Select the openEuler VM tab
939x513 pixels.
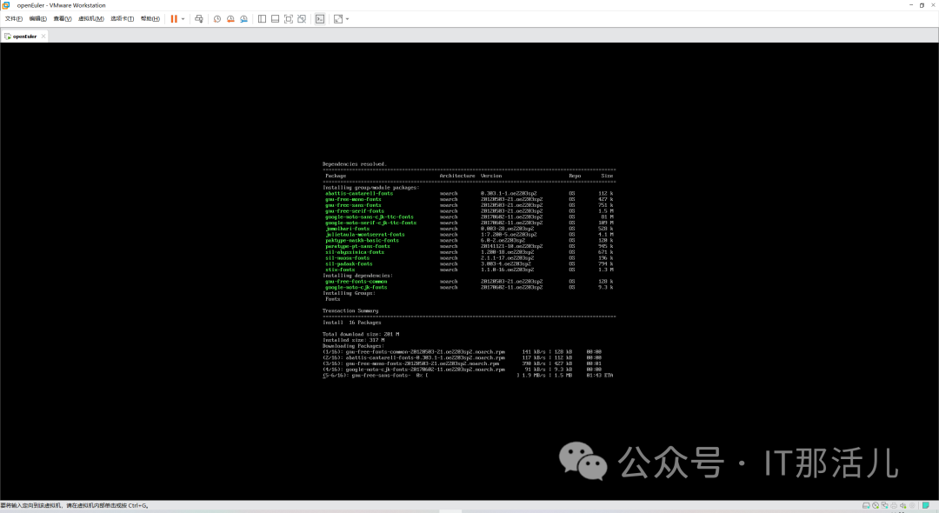pos(24,37)
